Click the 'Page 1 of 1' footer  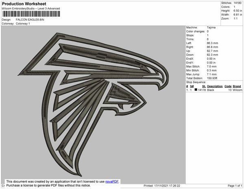coord(235,186)
